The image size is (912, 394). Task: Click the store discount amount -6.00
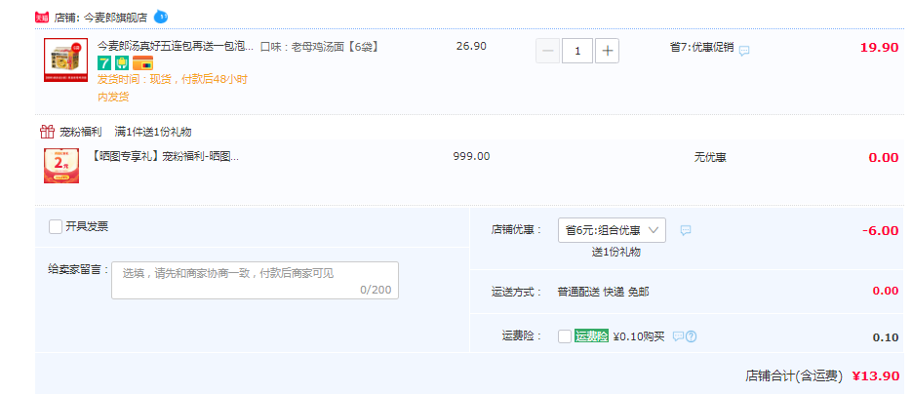tap(881, 231)
